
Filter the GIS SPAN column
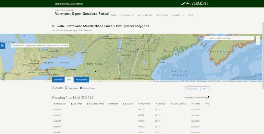click(x=71, y=104)
